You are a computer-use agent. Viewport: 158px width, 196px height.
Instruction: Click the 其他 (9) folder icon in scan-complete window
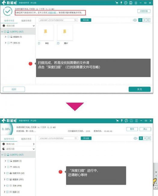click(11, 43)
